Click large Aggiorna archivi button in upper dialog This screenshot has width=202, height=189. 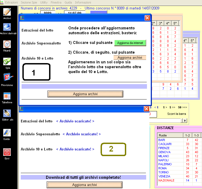tap(85, 94)
